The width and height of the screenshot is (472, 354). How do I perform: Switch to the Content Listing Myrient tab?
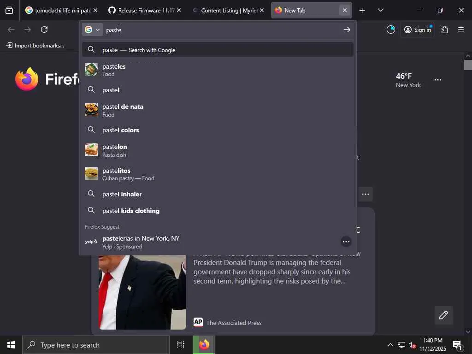228,10
